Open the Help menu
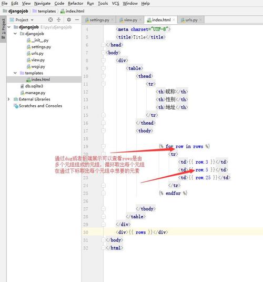The width and height of the screenshot is (263, 282). pyautogui.click(x=145, y=3)
